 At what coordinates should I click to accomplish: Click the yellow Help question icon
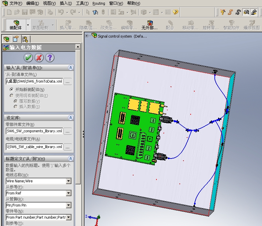coord(176,12)
